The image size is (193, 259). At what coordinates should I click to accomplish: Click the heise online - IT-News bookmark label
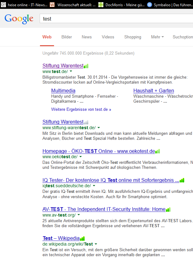tap(27, 5)
